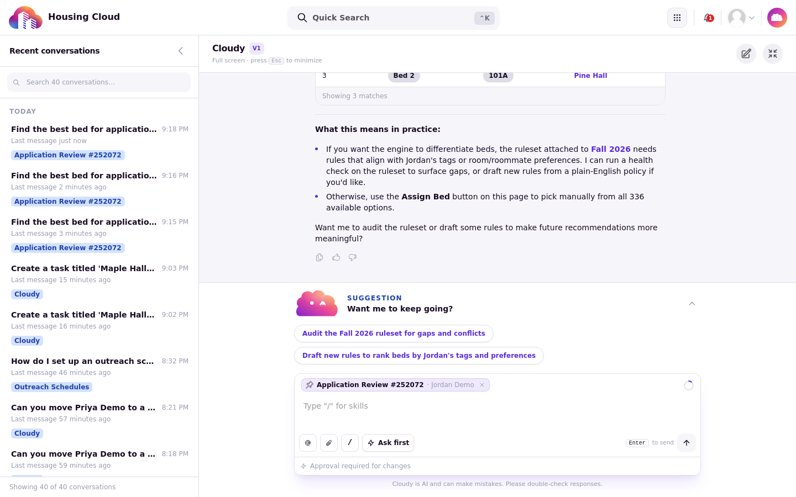This screenshot has width=796, height=497.
Task: Click the Cloudy assistant icon in header
Action: click(x=777, y=18)
